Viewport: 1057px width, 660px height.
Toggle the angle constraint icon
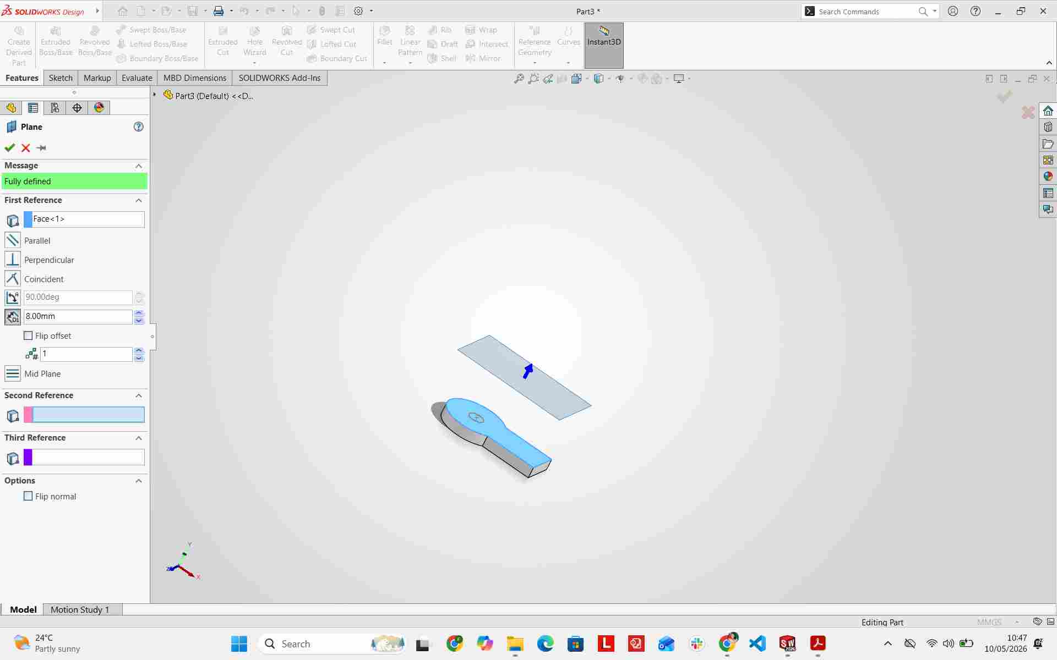pyautogui.click(x=12, y=298)
